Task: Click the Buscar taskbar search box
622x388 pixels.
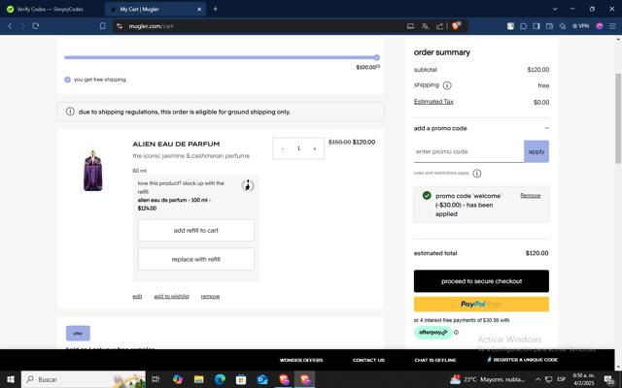Action: pyautogui.click(x=84, y=379)
